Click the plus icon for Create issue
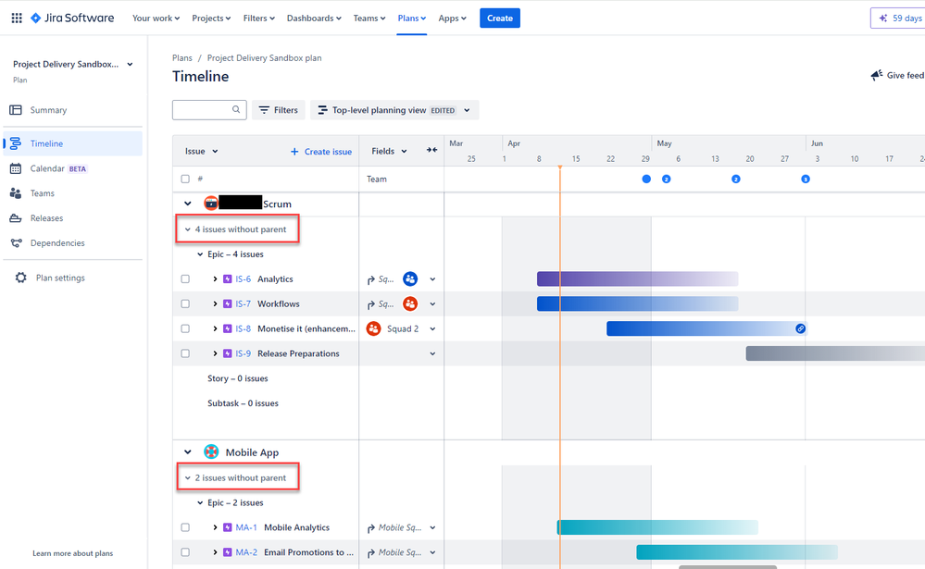 (294, 152)
